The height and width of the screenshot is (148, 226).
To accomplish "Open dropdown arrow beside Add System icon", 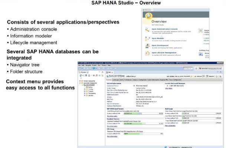I will click(x=83, y=75).
